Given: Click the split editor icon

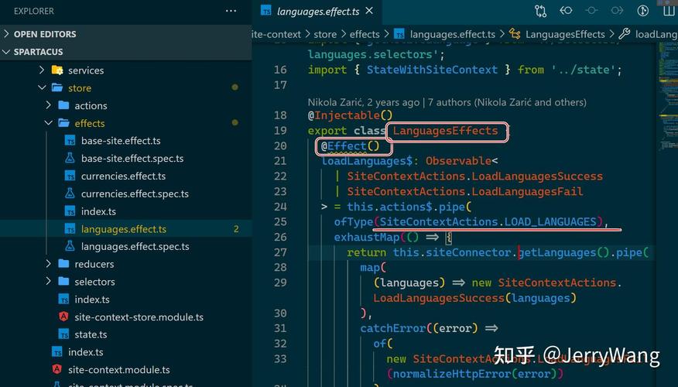Looking at the screenshot, I should [x=669, y=11].
